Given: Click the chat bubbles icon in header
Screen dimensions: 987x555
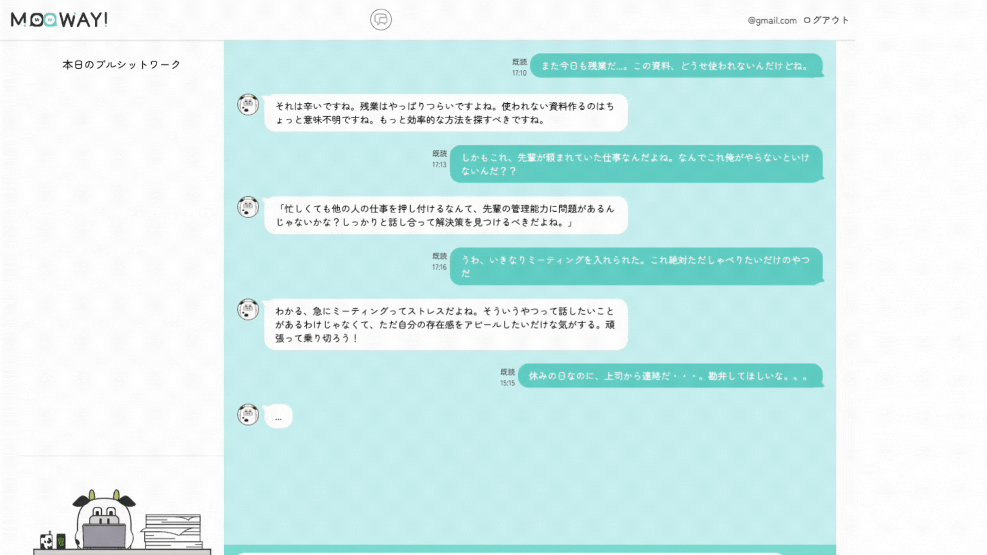Looking at the screenshot, I should [380, 20].
